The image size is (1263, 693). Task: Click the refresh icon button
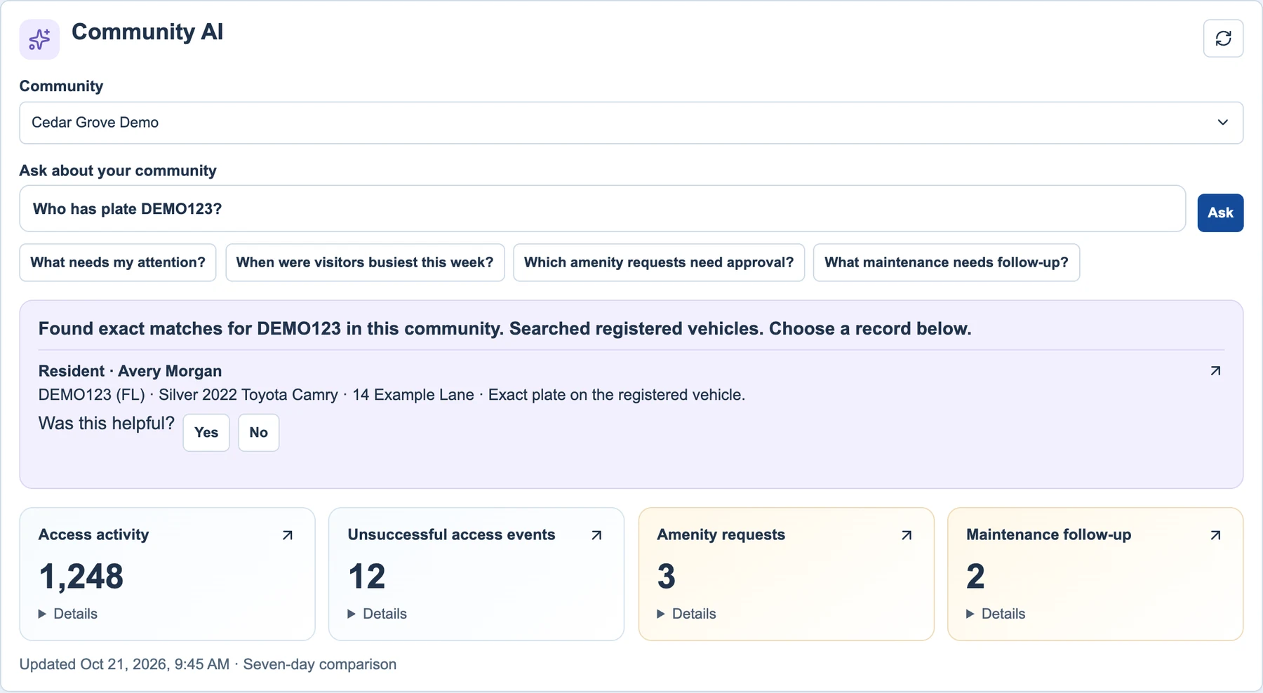(1223, 39)
